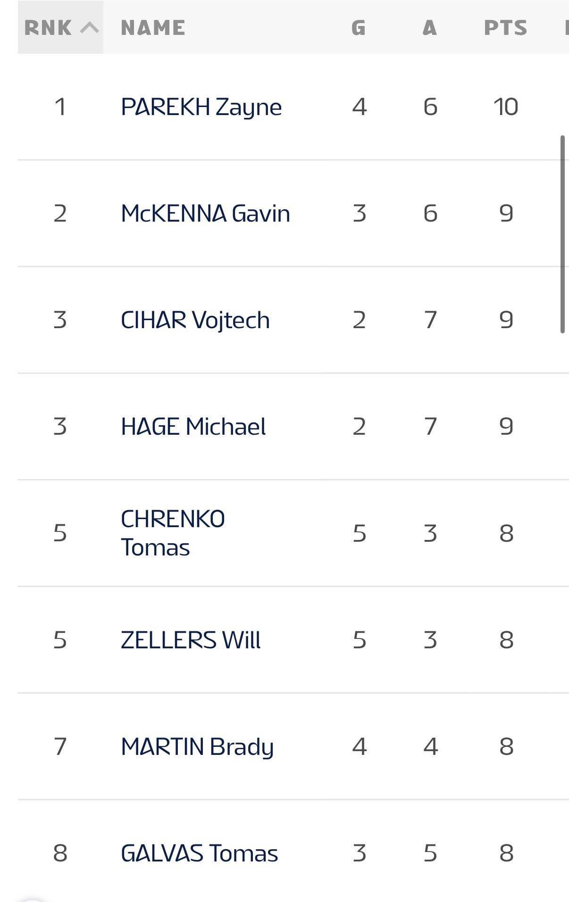Sort by the G goals column
The height and width of the screenshot is (902, 569).
click(359, 28)
